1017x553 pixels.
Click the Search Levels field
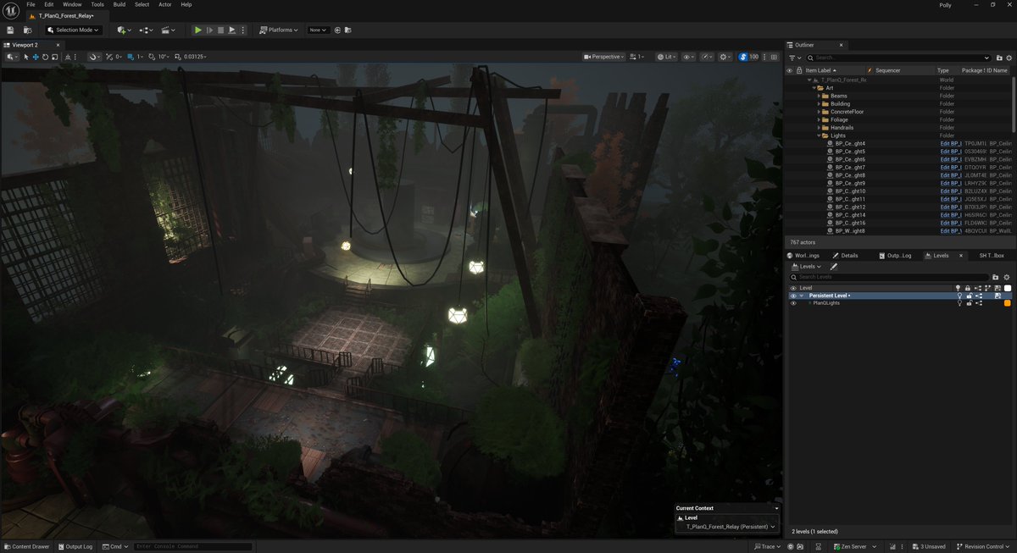pos(889,277)
